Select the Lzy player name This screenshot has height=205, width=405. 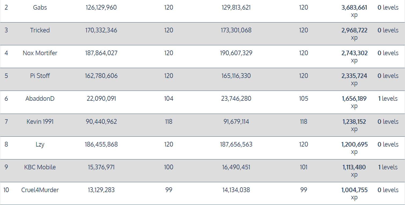tap(40, 144)
